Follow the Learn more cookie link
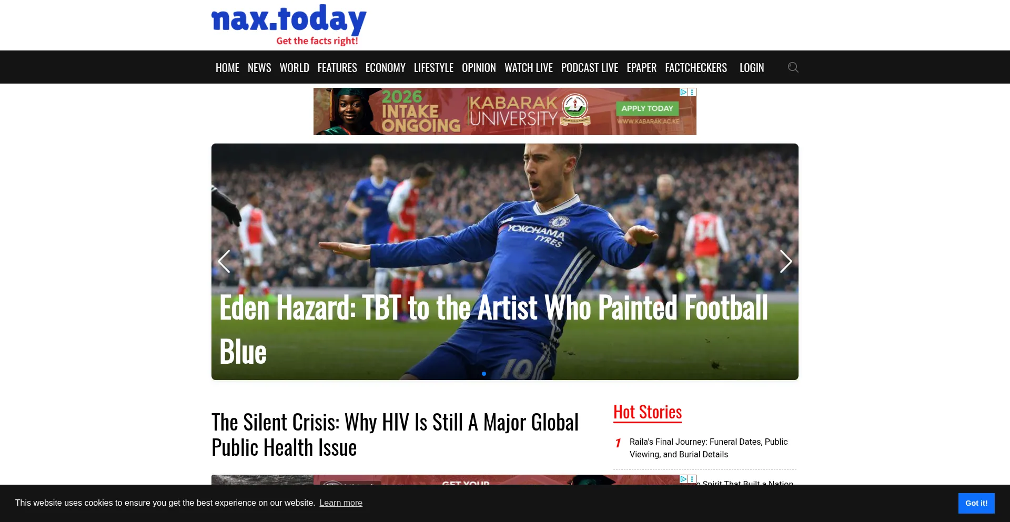Viewport: 1010px width, 522px height. pos(341,503)
